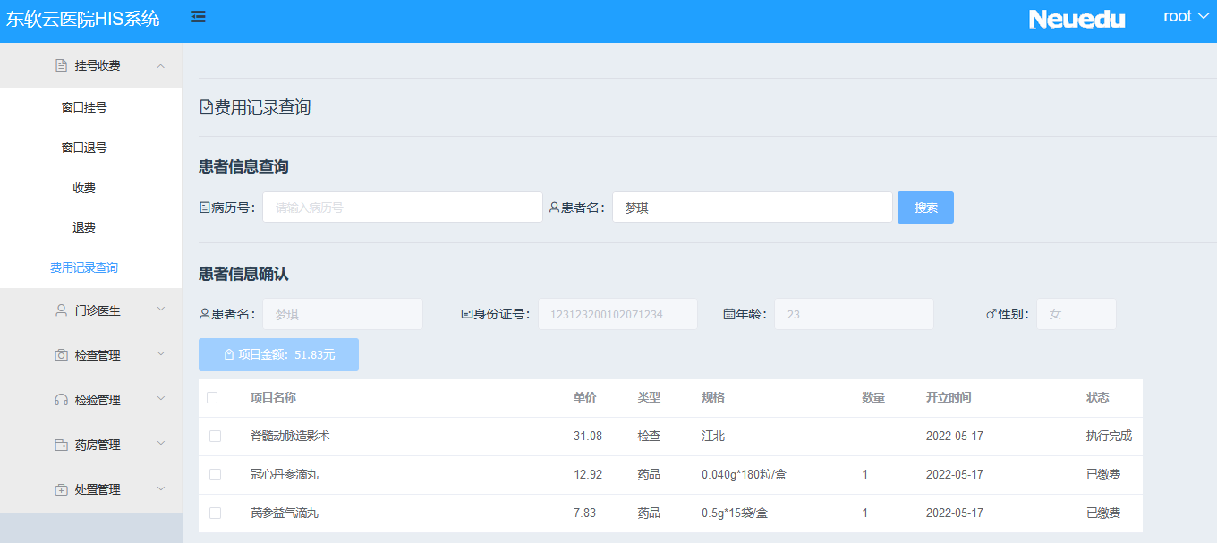Click the 规格 column header
Image resolution: width=1217 pixels, height=543 pixels.
tap(713, 398)
